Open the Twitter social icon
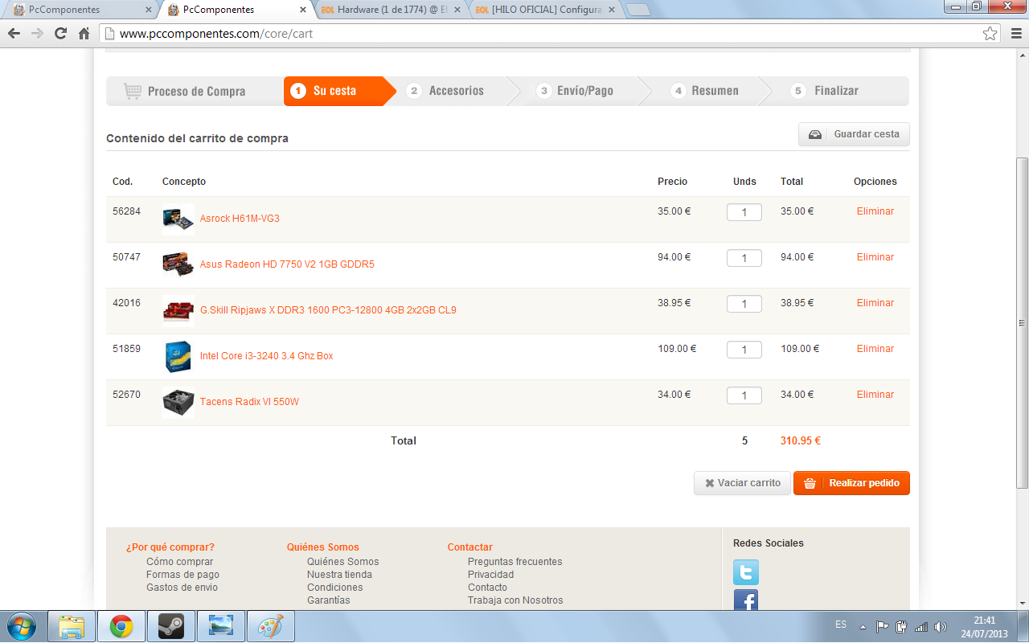1029x643 pixels. click(x=746, y=572)
